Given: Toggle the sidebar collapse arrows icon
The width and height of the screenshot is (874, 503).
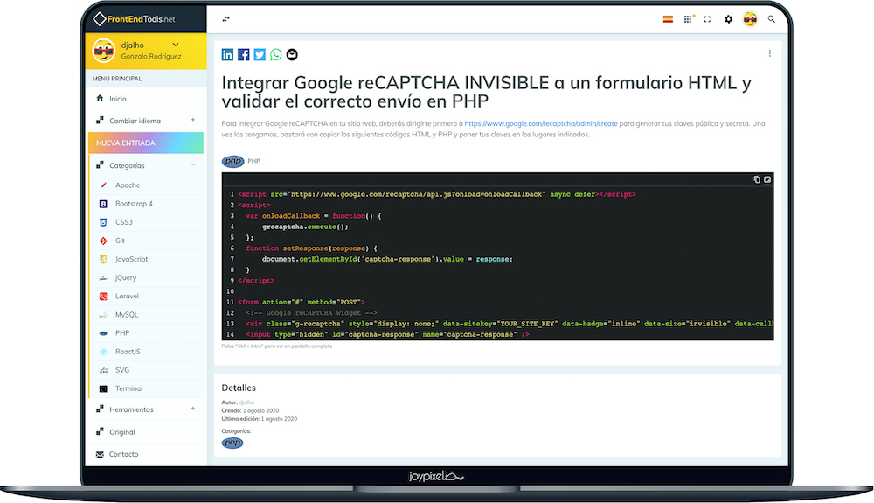Looking at the screenshot, I should click(225, 19).
